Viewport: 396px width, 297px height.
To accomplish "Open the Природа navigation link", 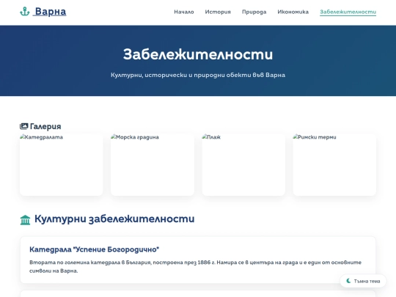I will 254,12.
